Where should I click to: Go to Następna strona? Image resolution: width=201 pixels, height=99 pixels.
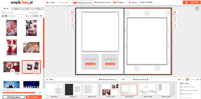pos(140,79)
